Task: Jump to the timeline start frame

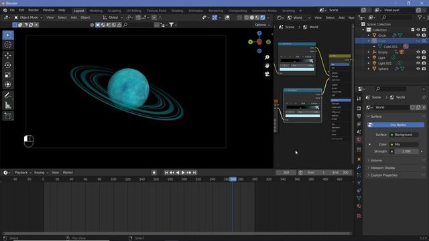Action: (166, 173)
